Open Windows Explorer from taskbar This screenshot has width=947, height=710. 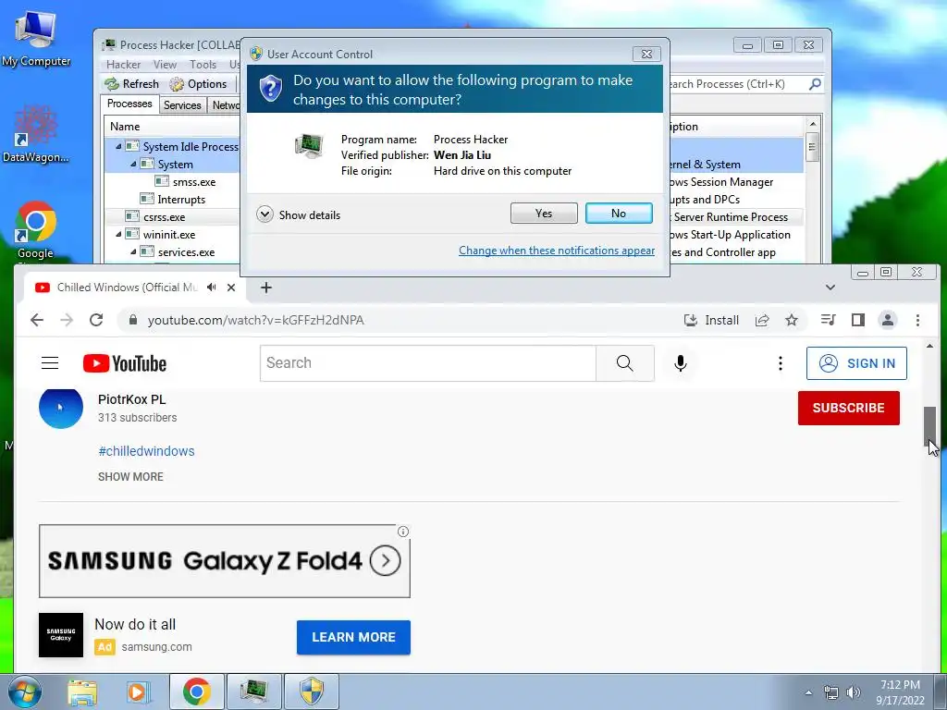81,692
